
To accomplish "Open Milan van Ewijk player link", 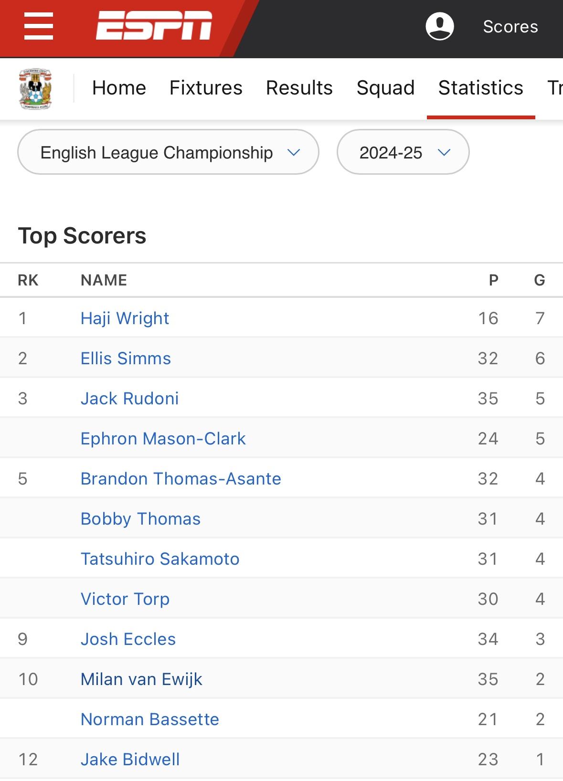I will click(x=141, y=679).
